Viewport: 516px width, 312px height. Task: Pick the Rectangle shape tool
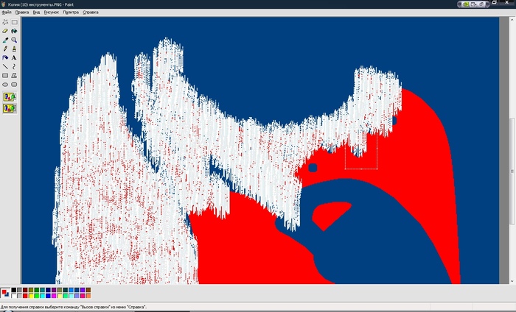tap(5, 75)
